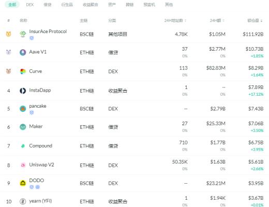Click the 50.35K address count for Uniswap V2
The image size is (269, 207).
click(x=180, y=162)
